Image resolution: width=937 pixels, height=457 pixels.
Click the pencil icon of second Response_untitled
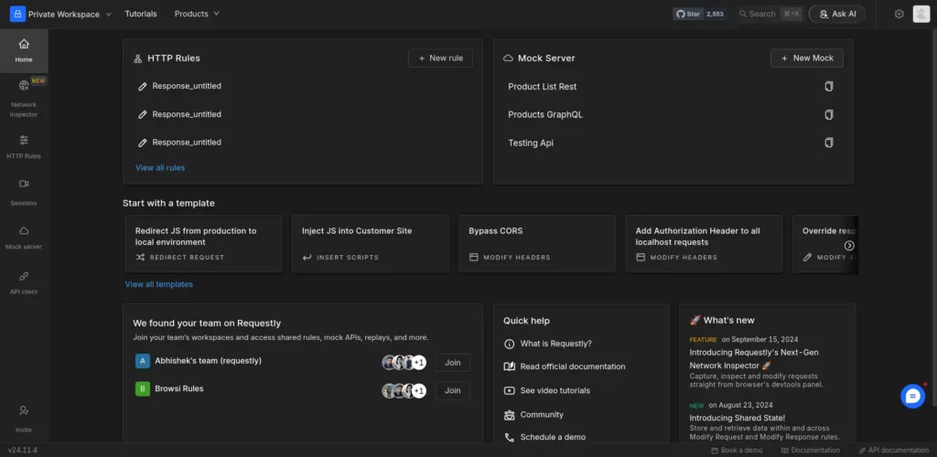tap(142, 114)
